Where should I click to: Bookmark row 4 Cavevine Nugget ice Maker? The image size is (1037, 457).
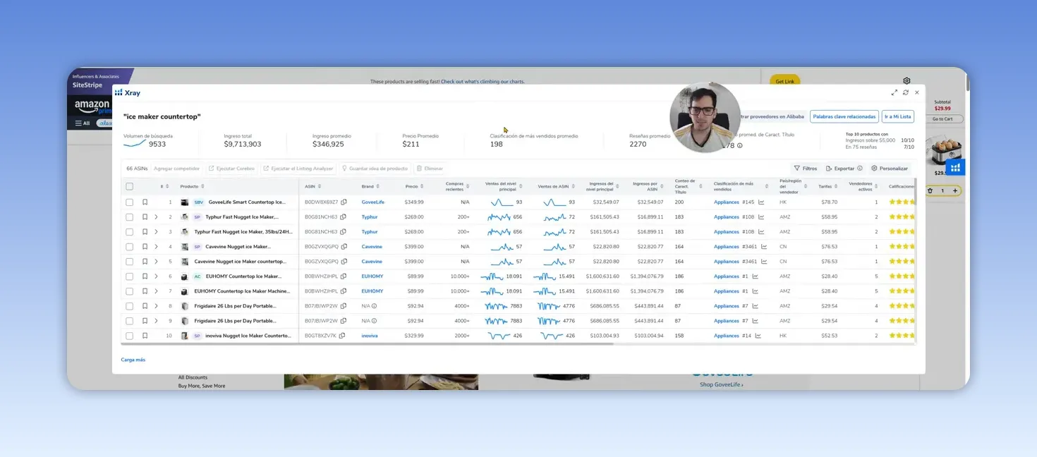pos(145,247)
